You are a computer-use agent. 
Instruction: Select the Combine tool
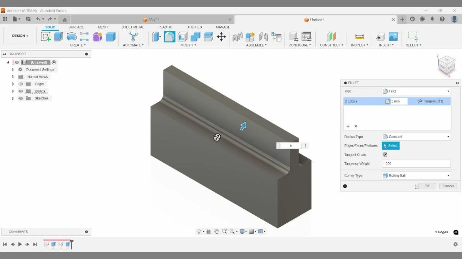194,36
